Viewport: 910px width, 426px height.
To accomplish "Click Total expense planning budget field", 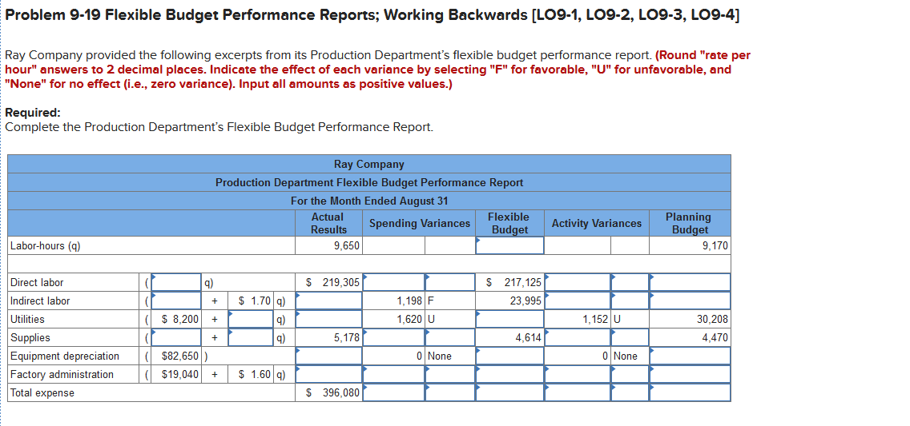I will click(690, 393).
